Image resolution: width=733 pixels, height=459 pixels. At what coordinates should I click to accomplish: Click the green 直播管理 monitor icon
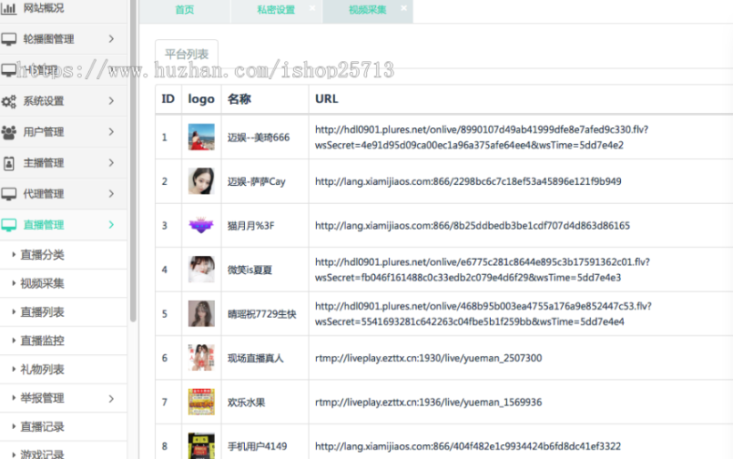(8, 225)
